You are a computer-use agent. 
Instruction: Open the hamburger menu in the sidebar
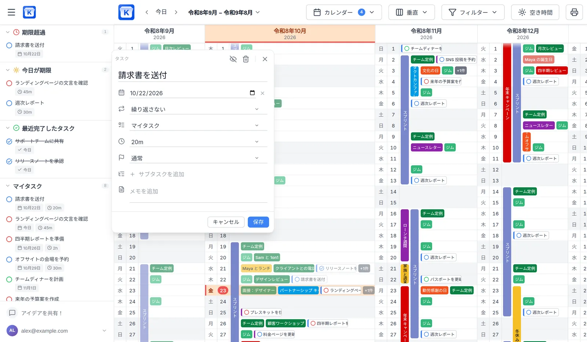tap(11, 12)
